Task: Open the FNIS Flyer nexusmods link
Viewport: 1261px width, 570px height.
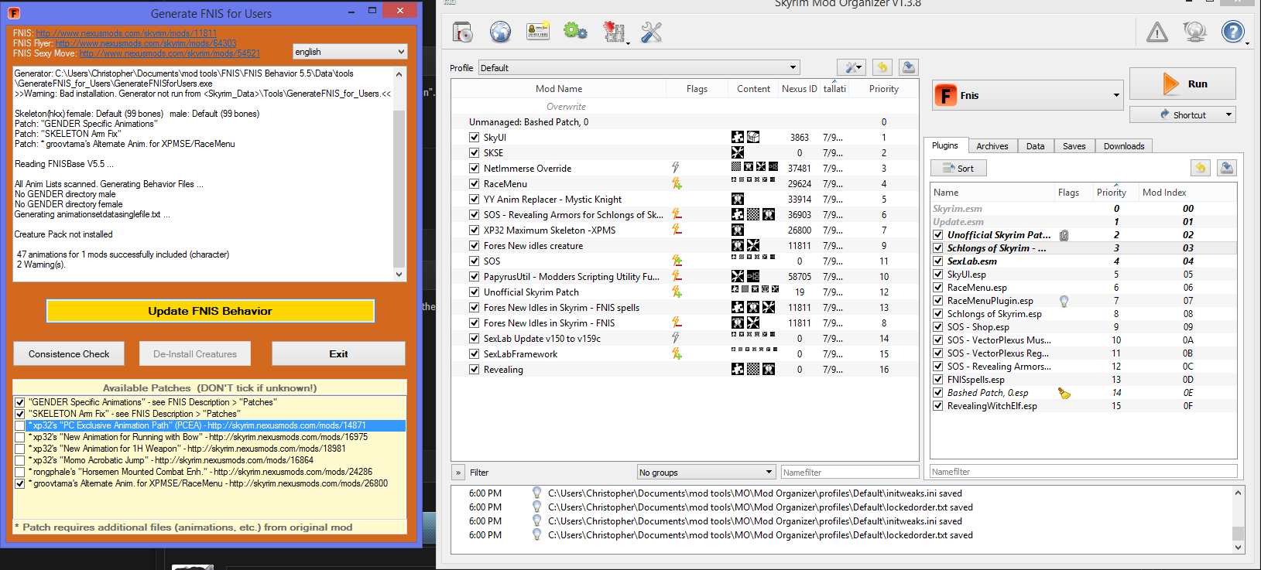Action: [146, 43]
